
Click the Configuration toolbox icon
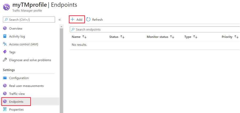point(5,78)
